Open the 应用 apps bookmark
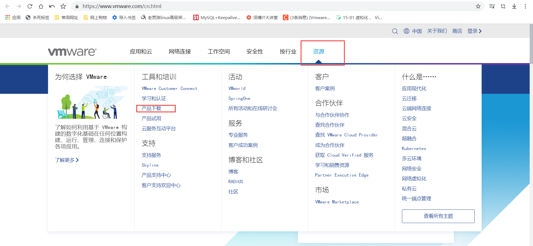Screen dimensions: 533x246 point(13,17)
